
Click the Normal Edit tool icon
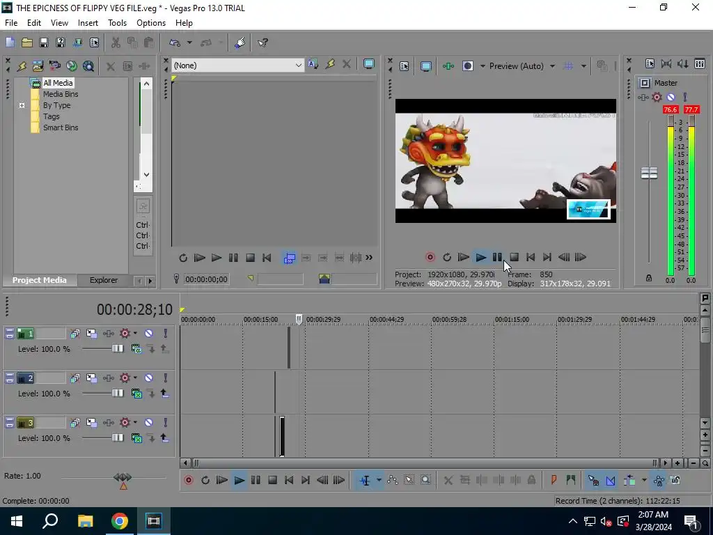pos(365,480)
